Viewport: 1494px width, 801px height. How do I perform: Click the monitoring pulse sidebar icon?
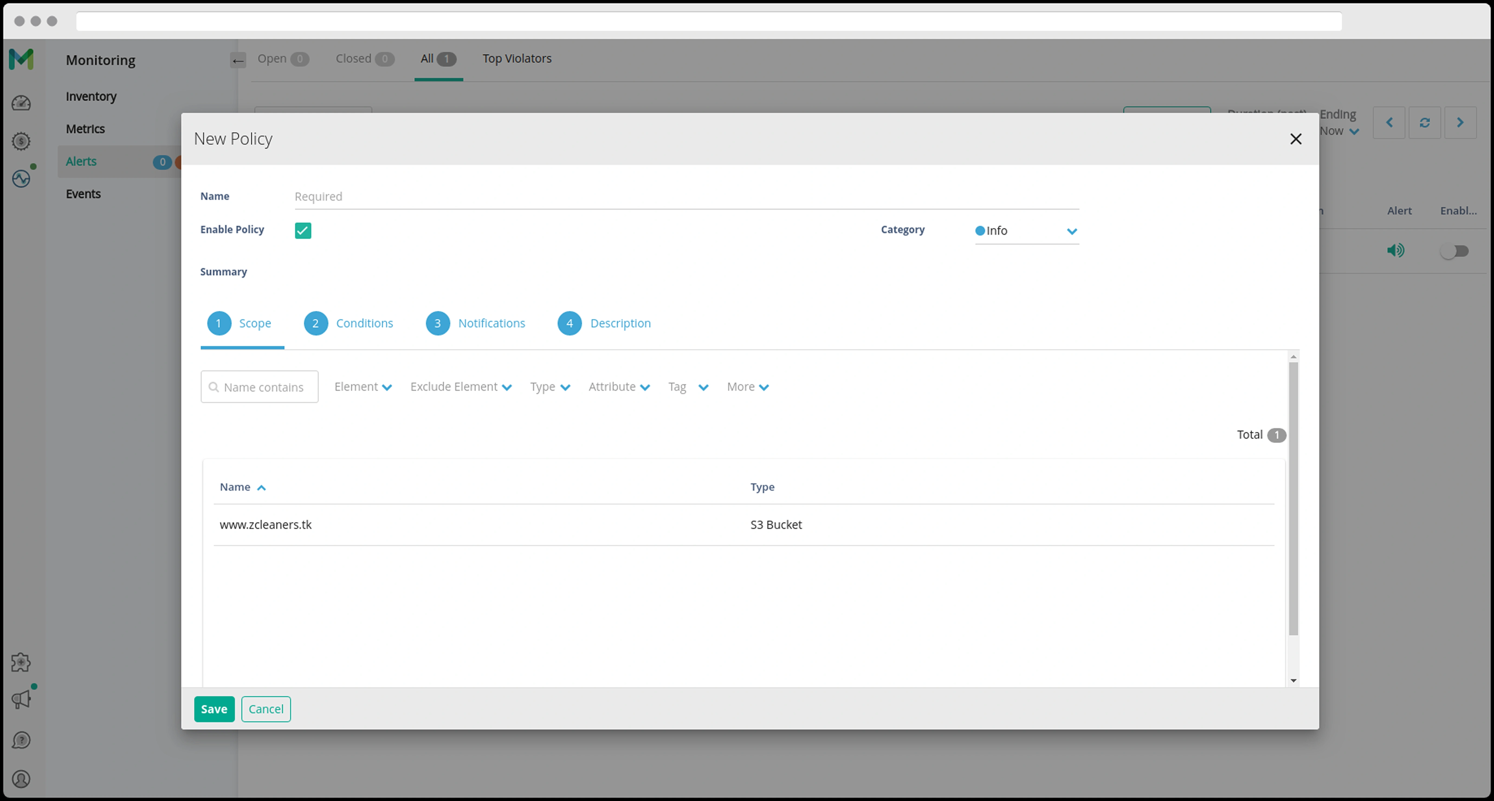(x=21, y=178)
